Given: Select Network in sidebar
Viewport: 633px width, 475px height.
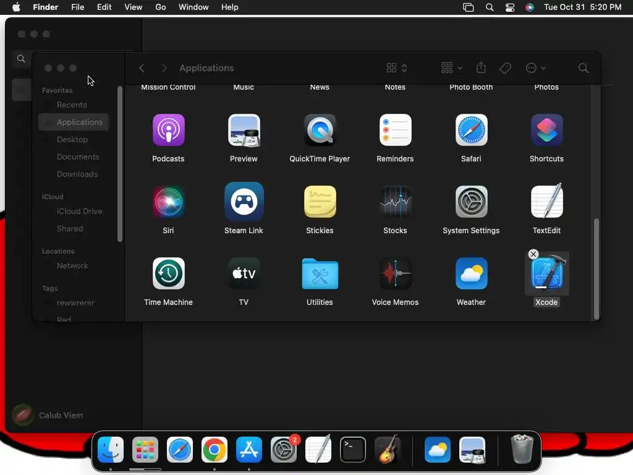Looking at the screenshot, I should (x=74, y=265).
